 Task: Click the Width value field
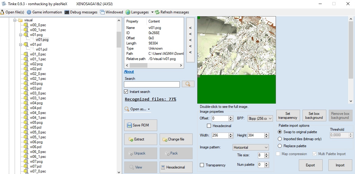[220, 135]
